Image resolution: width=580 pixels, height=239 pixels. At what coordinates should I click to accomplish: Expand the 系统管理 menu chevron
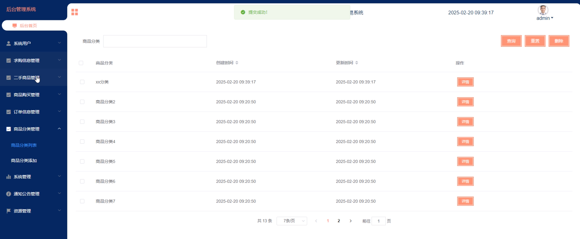59,176
